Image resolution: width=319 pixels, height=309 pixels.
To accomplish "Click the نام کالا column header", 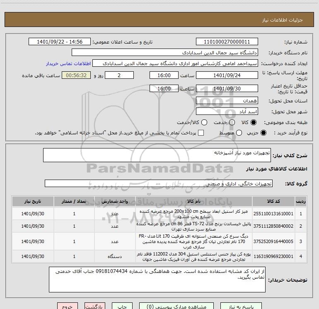I will (194, 201).
